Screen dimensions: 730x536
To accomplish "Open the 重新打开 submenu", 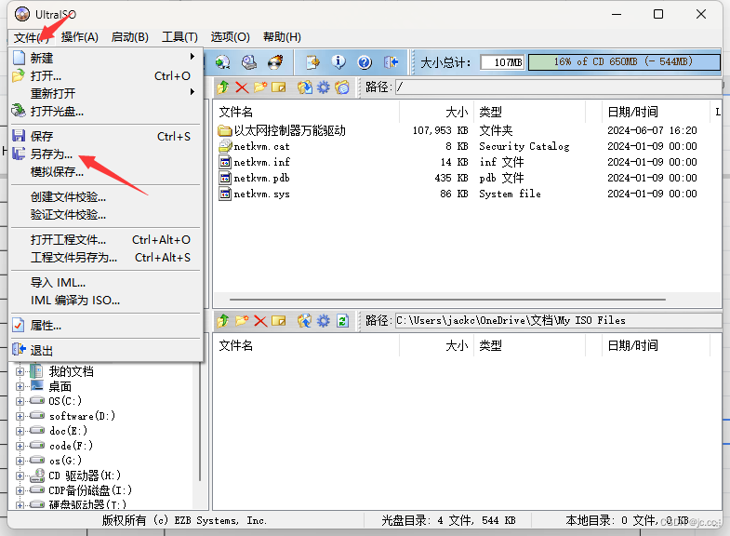I will (x=106, y=93).
